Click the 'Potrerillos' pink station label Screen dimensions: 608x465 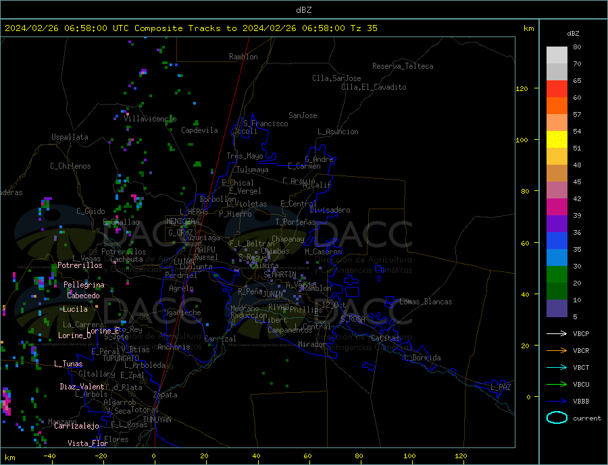tap(80, 265)
